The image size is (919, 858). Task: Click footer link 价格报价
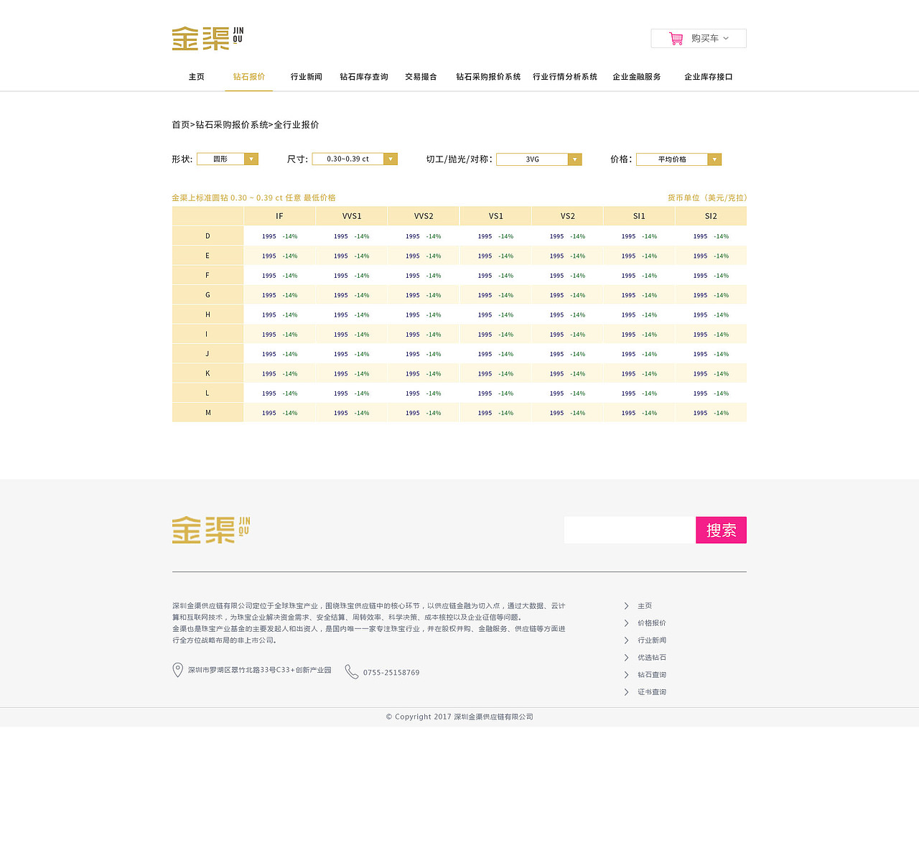(x=652, y=623)
